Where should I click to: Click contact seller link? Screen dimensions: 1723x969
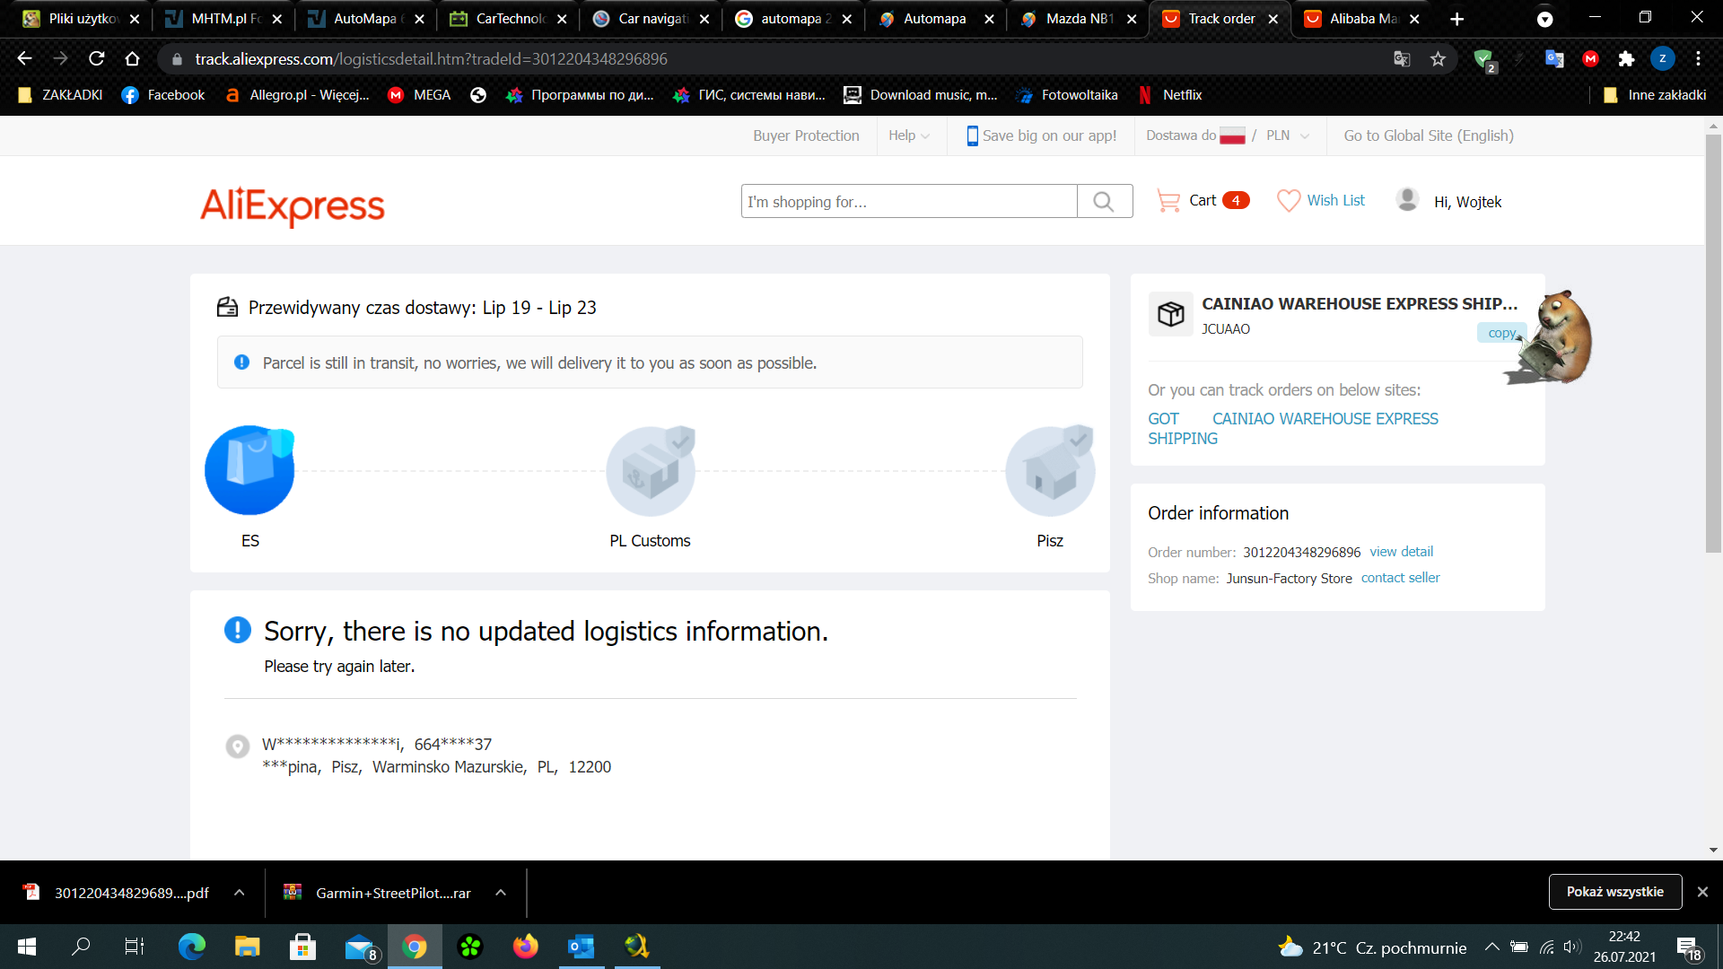point(1400,578)
